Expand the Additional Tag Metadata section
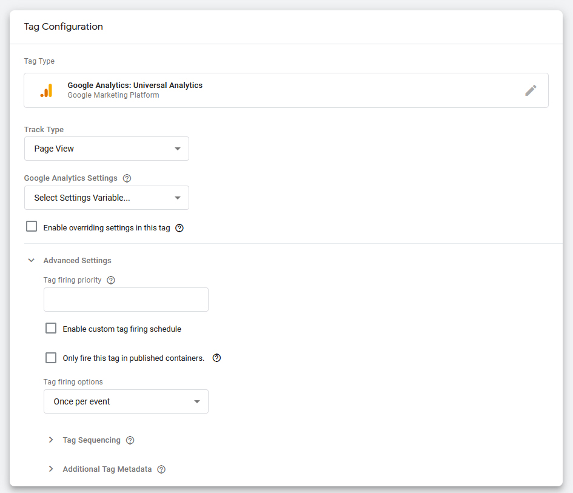This screenshot has width=573, height=493. (51, 469)
